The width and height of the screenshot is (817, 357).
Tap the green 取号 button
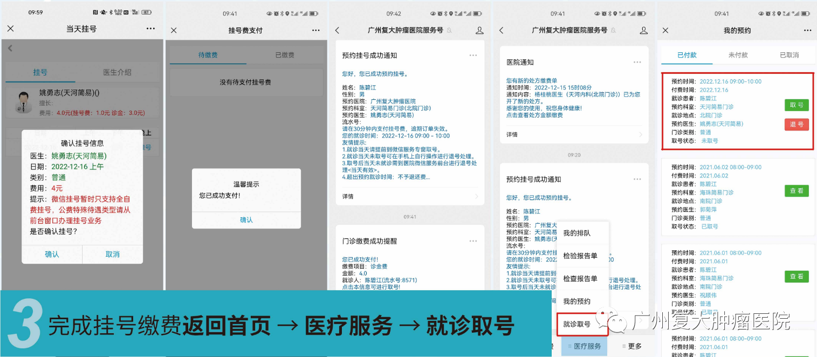click(796, 105)
